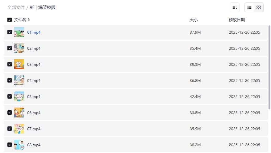
Task: Switch to grid view layout
Action: 259,7
